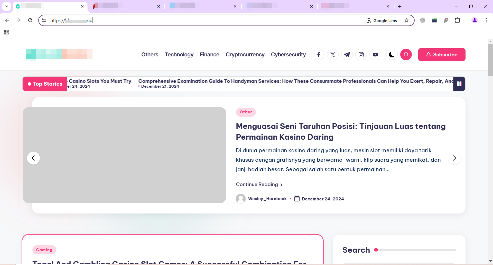Select the Gaming category tag
The height and width of the screenshot is (265, 493).
(44, 250)
